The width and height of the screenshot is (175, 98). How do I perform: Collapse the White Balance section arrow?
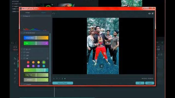pyautogui.click(x=22, y=33)
